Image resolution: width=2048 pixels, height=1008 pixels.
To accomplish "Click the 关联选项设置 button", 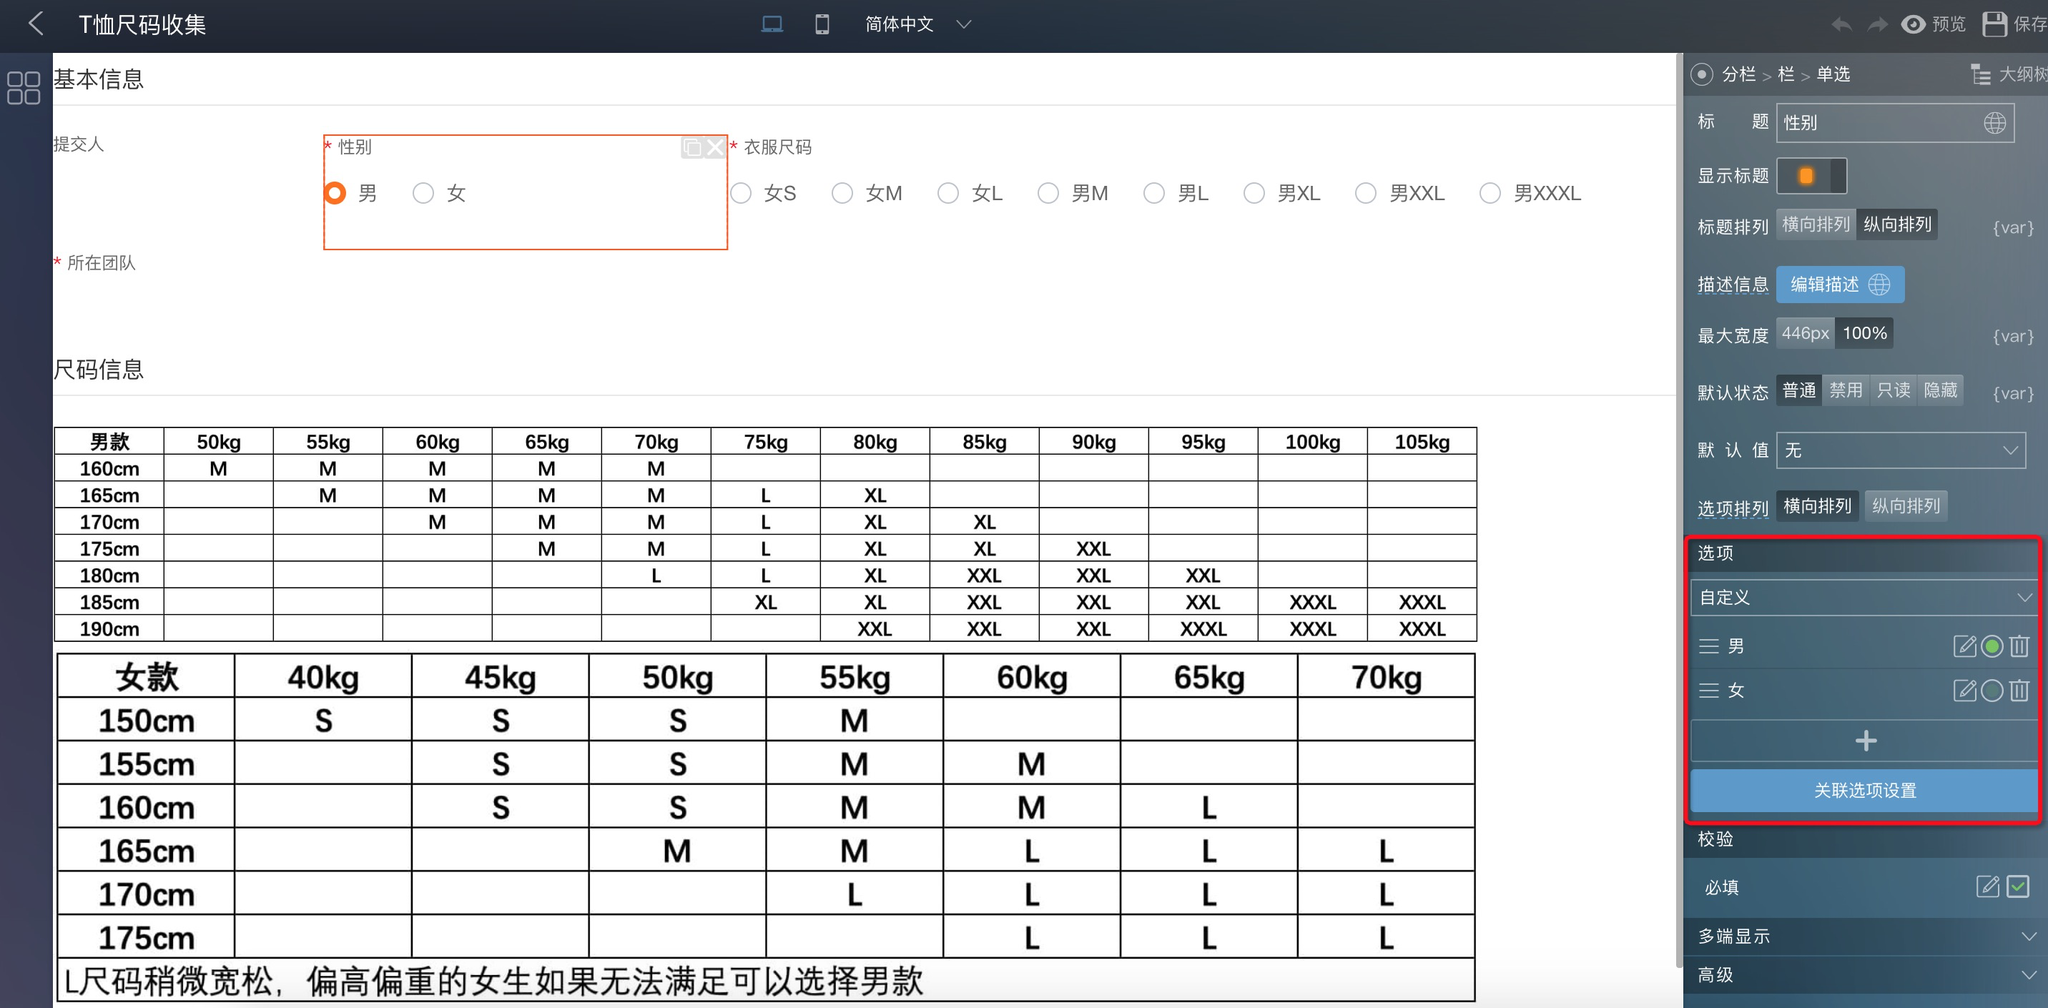I will pos(1864,789).
